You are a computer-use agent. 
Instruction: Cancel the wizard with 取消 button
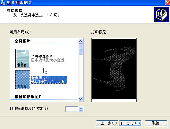(156, 123)
